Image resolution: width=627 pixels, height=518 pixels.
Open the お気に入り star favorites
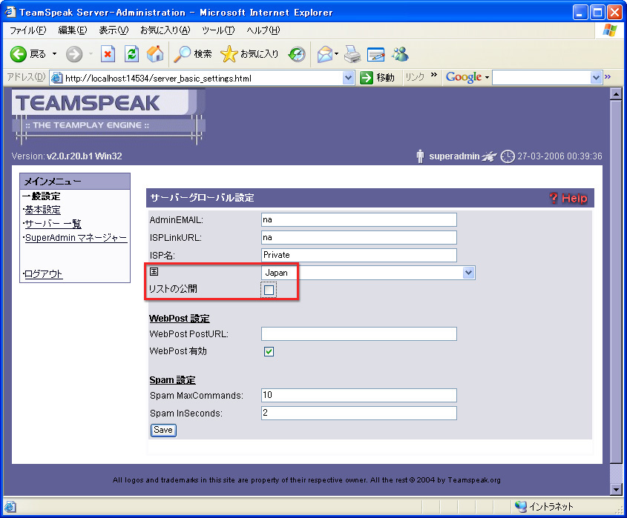click(x=249, y=54)
